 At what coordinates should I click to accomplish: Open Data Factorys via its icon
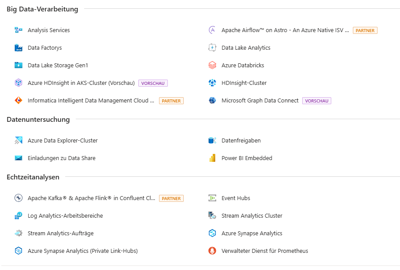click(x=18, y=47)
